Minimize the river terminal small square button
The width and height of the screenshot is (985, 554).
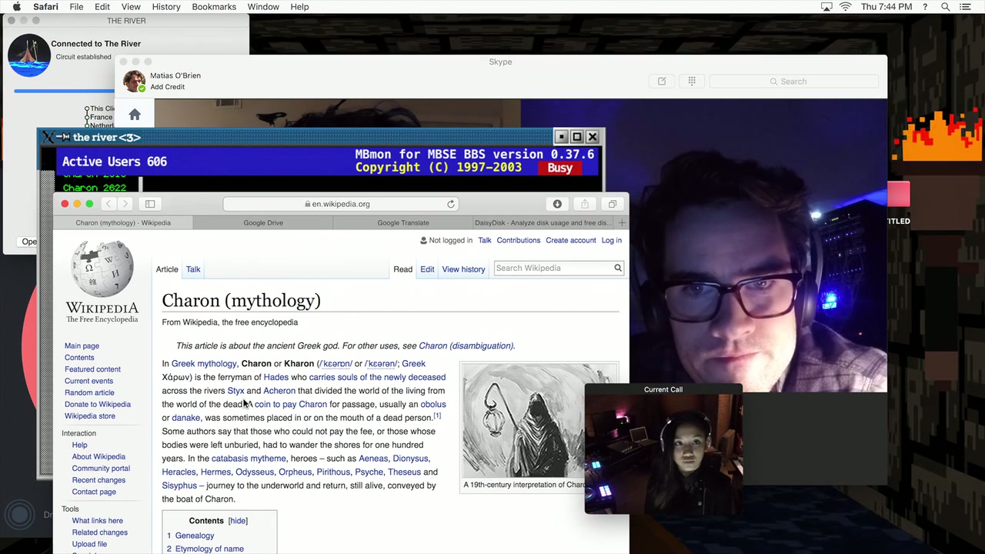point(561,137)
